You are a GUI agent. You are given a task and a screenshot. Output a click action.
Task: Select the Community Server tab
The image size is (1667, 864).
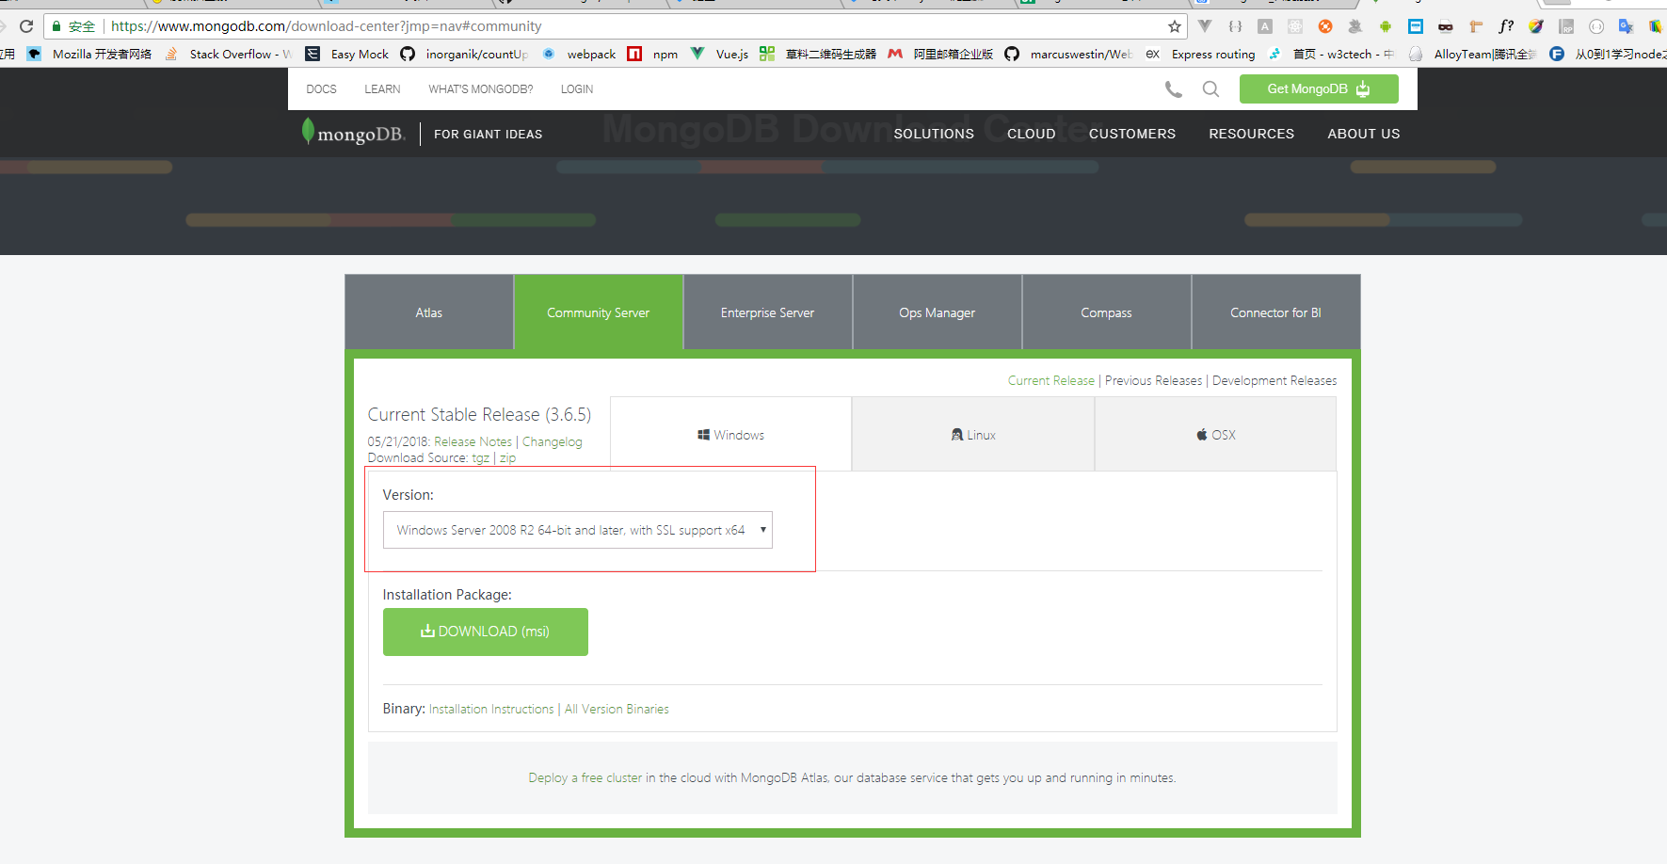[x=599, y=312]
